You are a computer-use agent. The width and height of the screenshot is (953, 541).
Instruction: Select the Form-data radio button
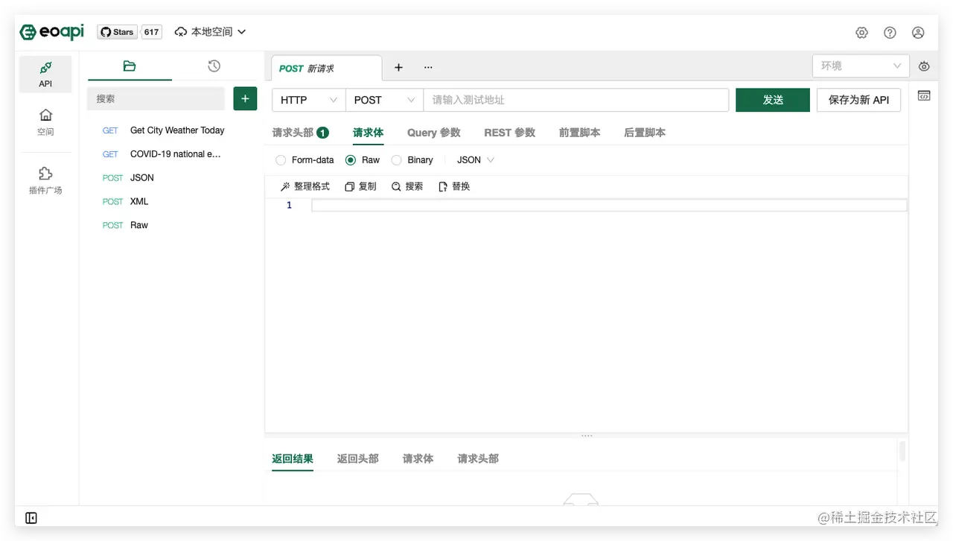coord(281,160)
